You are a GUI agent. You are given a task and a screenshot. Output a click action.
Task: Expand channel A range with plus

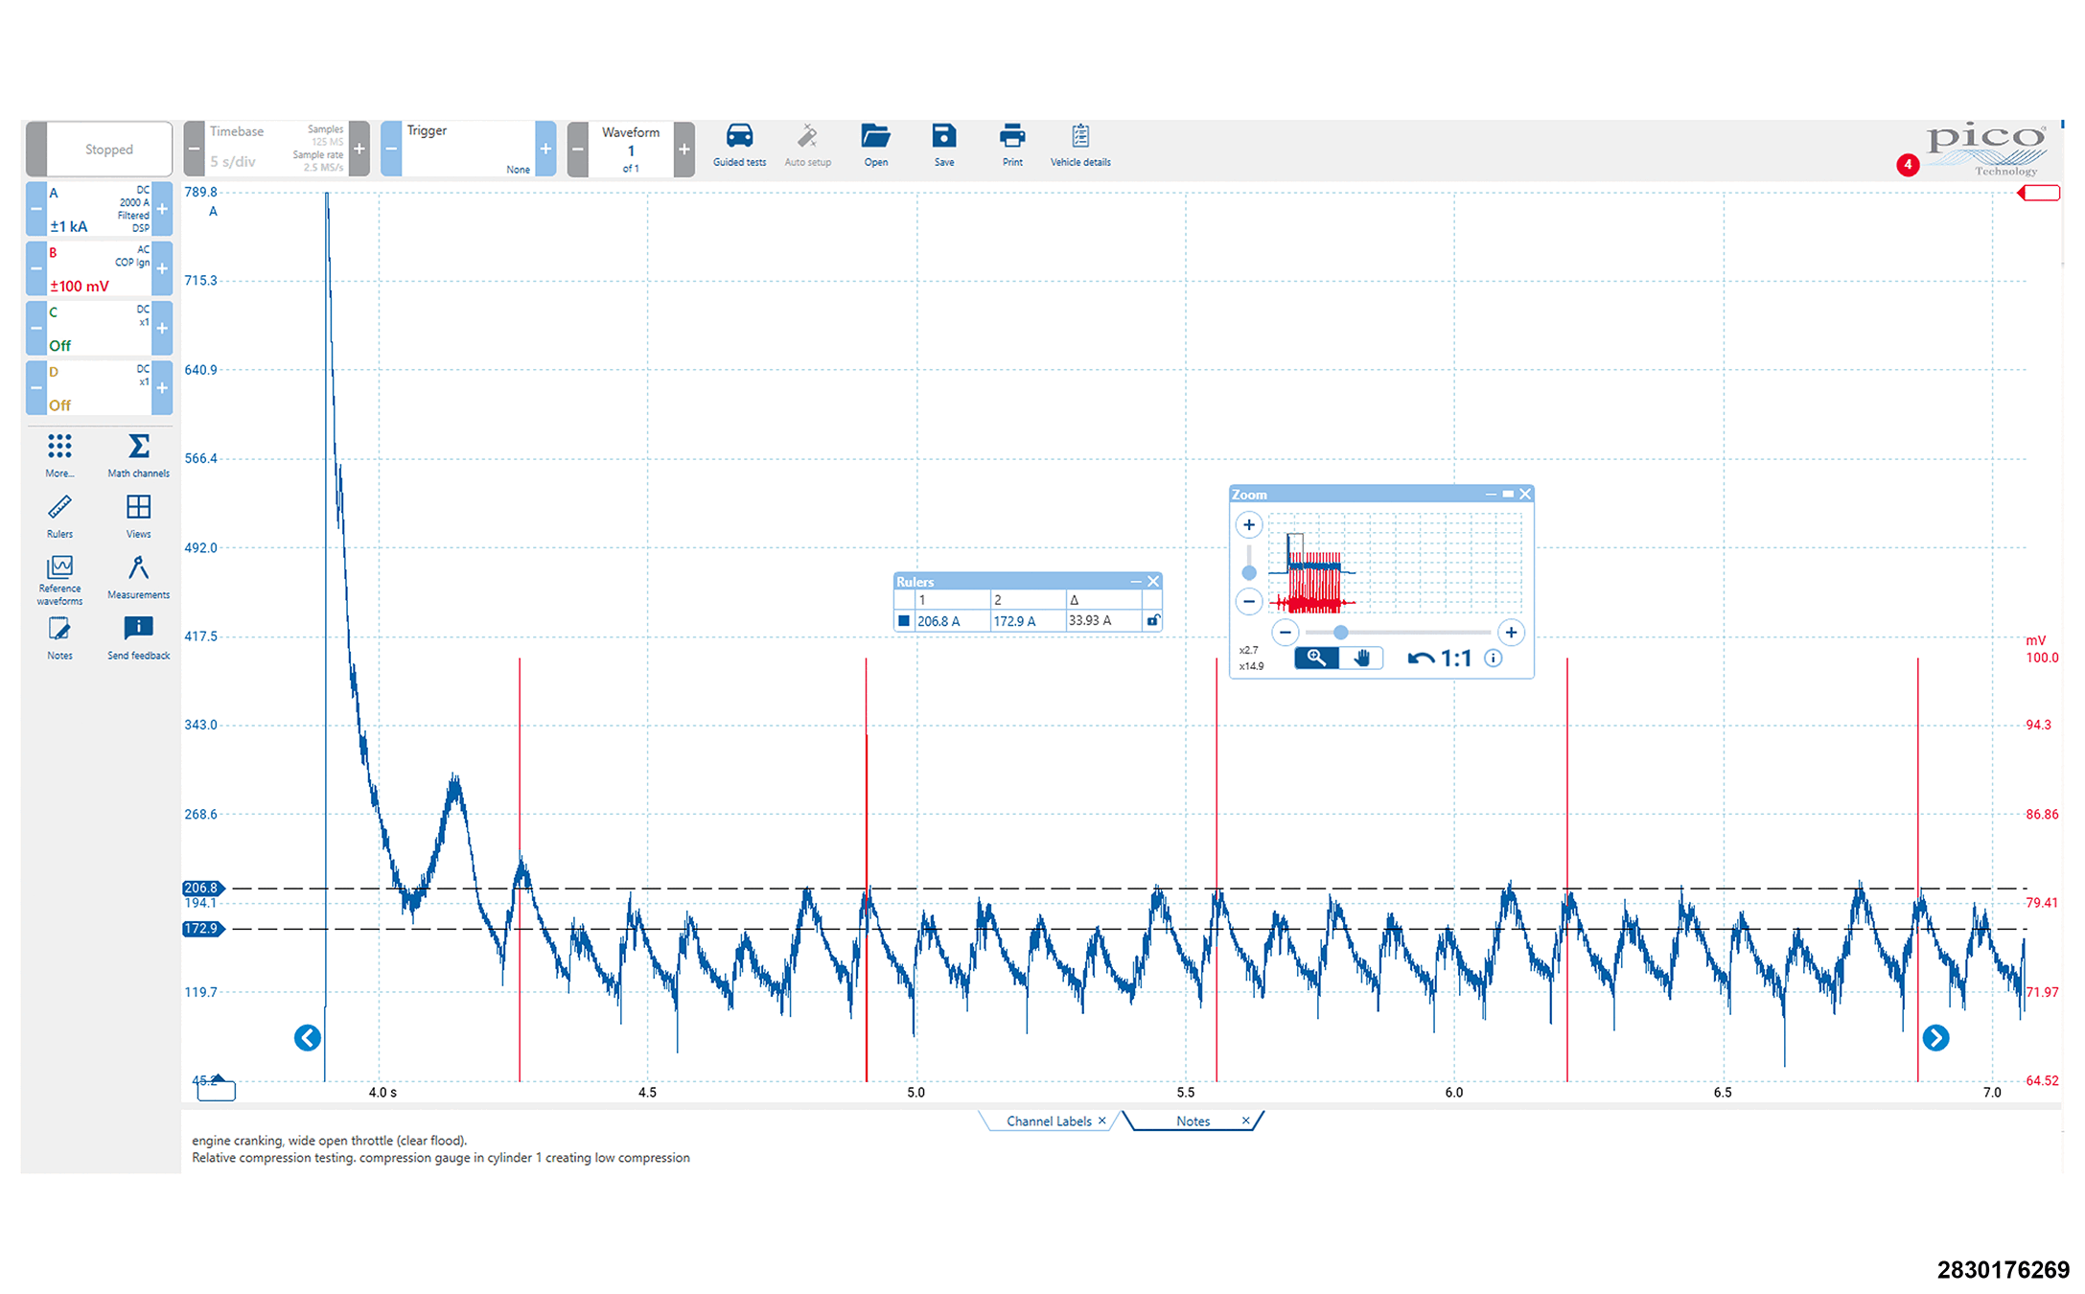[162, 209]
